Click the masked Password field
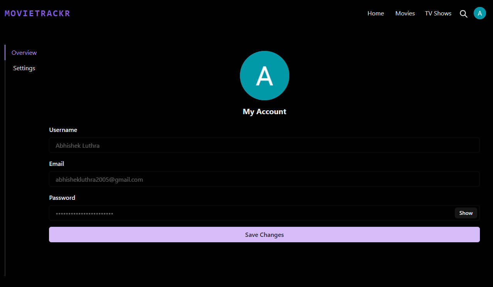This screenshot has height=287, width=493. click(251, 213)
